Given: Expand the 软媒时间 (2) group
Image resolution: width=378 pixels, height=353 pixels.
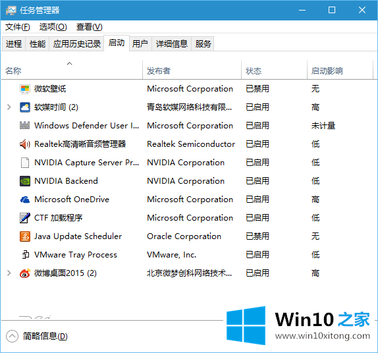Looking at the screenshot, I should click(x=9, y=107).
